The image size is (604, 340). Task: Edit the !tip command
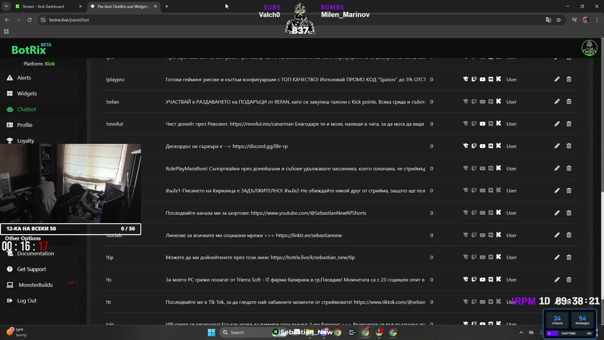tap(557, 257)
